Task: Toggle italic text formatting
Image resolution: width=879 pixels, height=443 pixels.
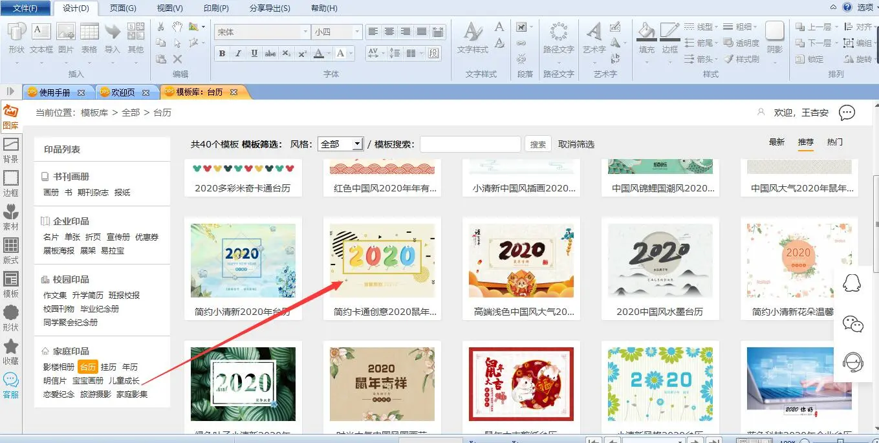Action: point(238,54)
